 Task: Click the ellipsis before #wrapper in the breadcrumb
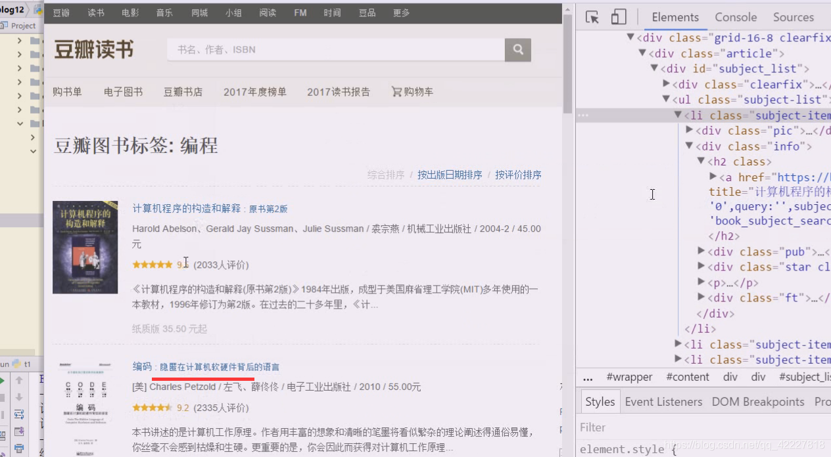click(x=588, y=377)
